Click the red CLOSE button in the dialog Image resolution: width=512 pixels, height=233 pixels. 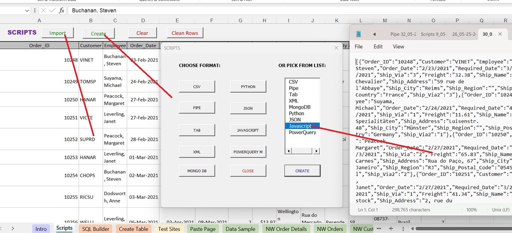pos(248,171)
